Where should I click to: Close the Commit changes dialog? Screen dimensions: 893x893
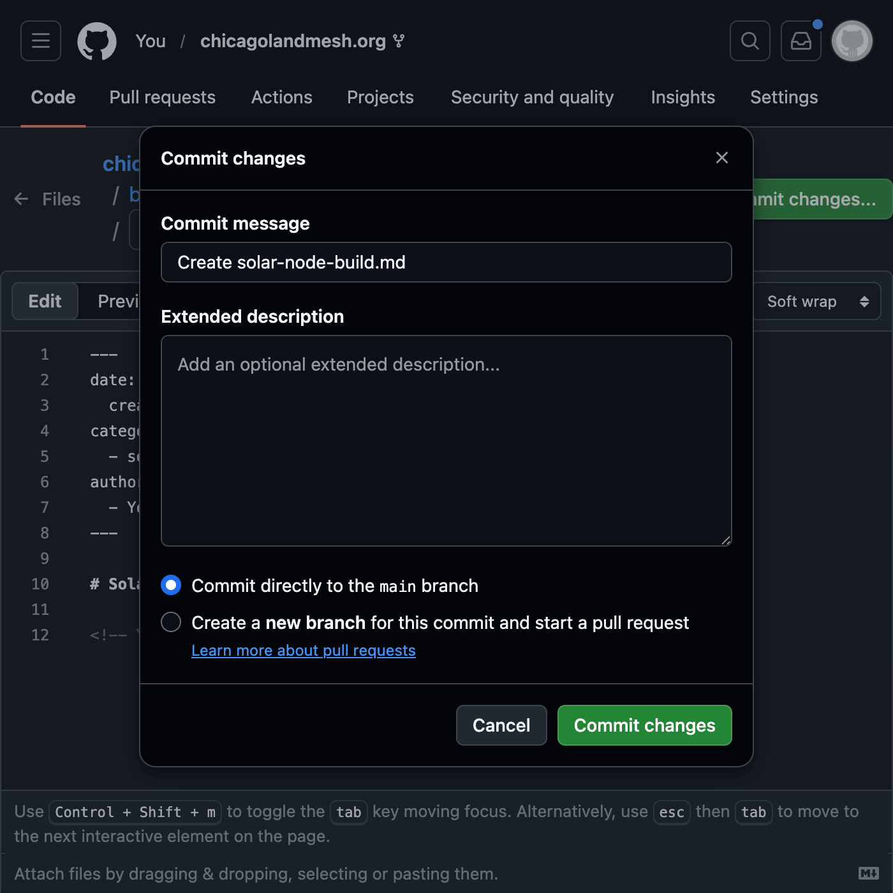coord(721,158)
